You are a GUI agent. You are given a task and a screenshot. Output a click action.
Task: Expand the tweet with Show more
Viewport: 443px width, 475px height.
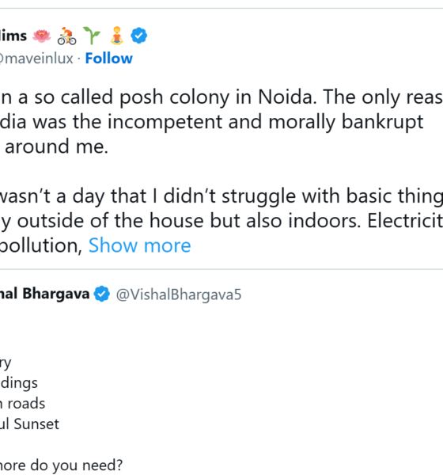point(139,245)
